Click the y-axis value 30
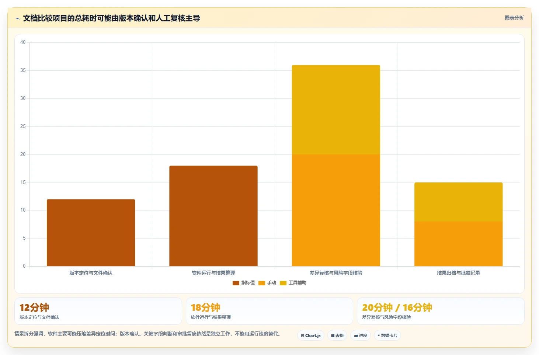The height and width of the screenshot is (355, 539). (x=23, y=98)
